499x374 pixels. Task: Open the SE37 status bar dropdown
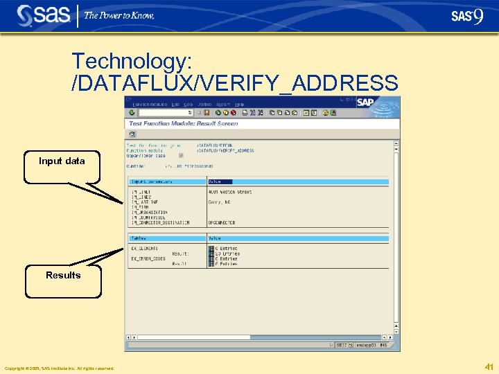(x=351, y=345)
